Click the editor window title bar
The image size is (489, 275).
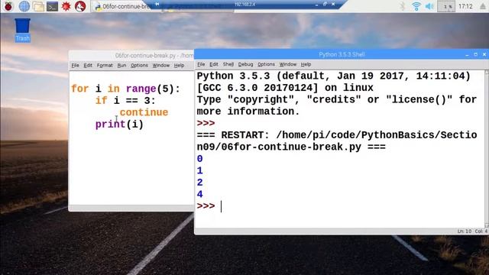click(x=131, y=56)
